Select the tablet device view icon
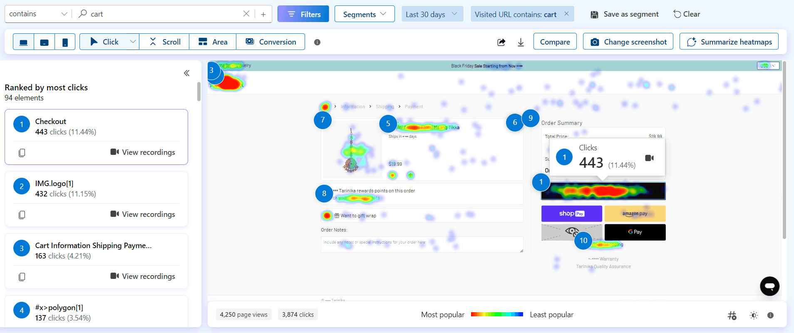 (44, 42)
